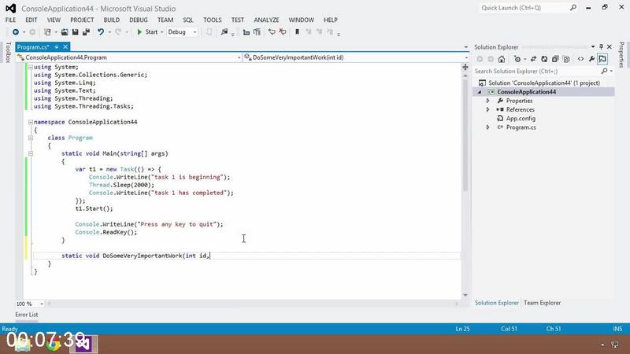Screen dimensions: 630x354
Task: Click the Save All toolbar icon
Action: [x=86, y=32]
